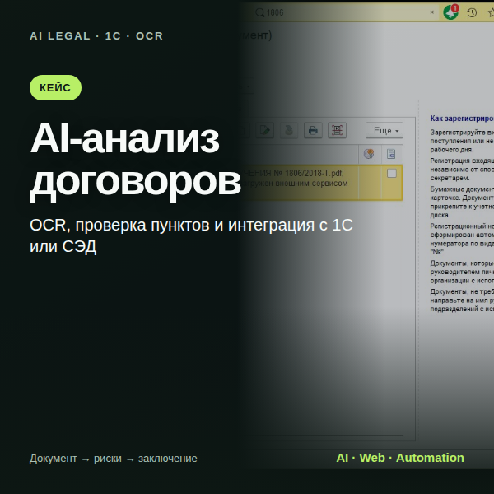The image size is (494, 494).
Task: Open the Еще dropdown menu
Action: tap(384, 130)
